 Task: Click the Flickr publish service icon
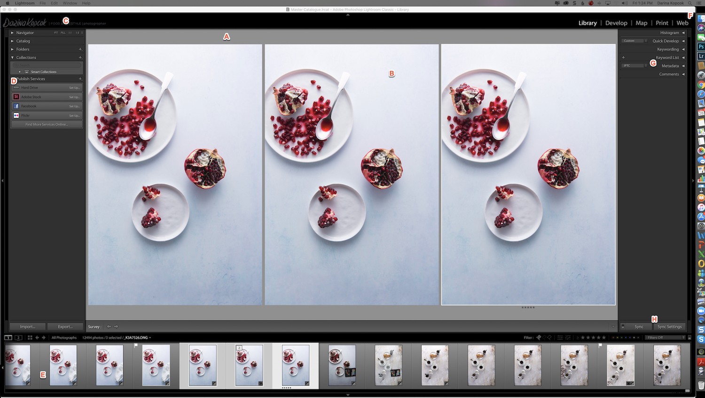coord(16,115)
